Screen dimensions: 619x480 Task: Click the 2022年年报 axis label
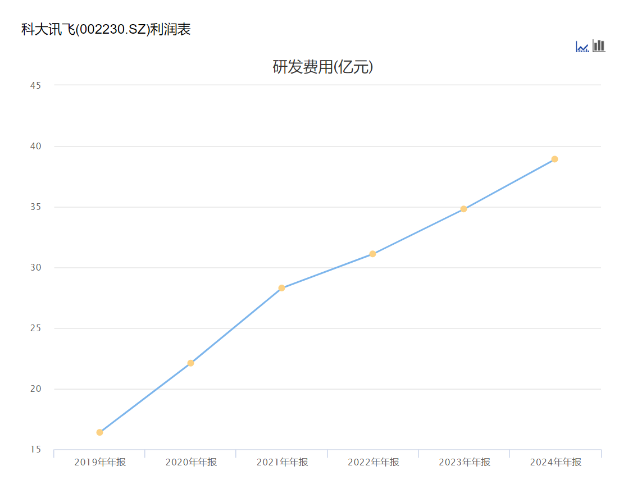374,462
